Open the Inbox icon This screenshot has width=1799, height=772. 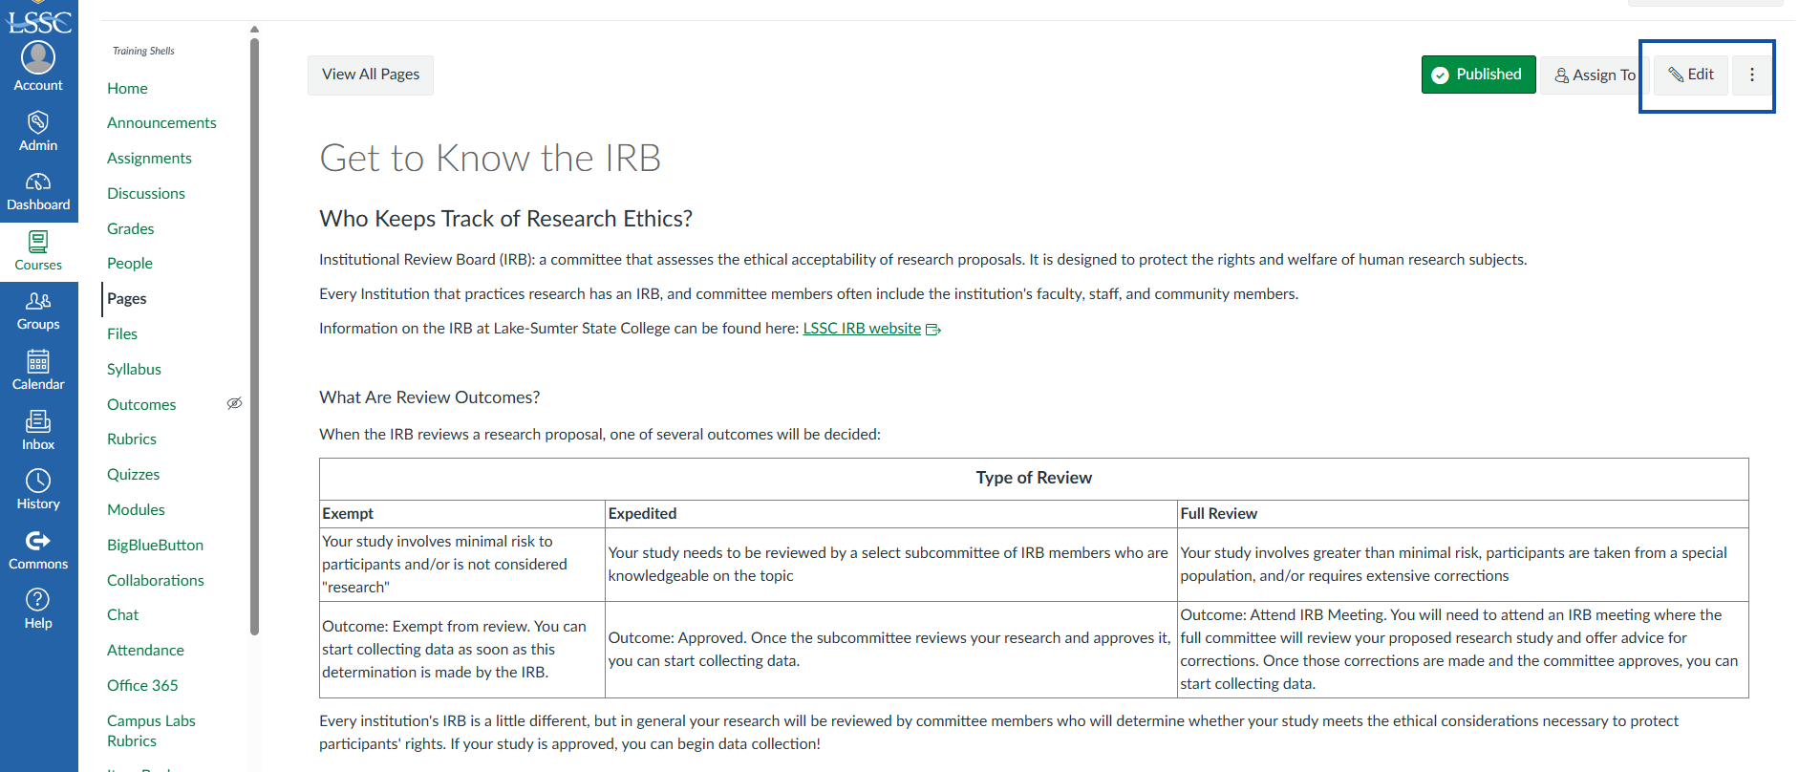point(38,421)
